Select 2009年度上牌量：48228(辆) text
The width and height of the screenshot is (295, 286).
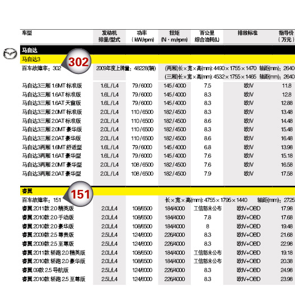click(126, 68)
